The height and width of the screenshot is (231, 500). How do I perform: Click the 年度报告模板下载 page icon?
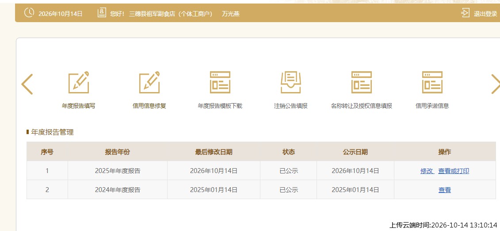tap(220, 82)
